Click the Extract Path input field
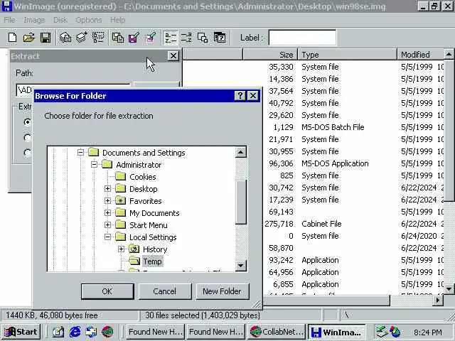 73,90
